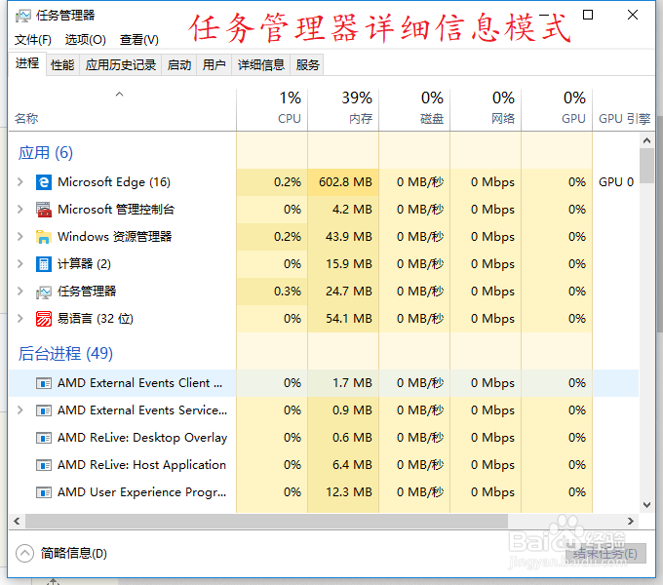
Task: Click the 简略信息(D) link
Action: (x=73, y=553)
